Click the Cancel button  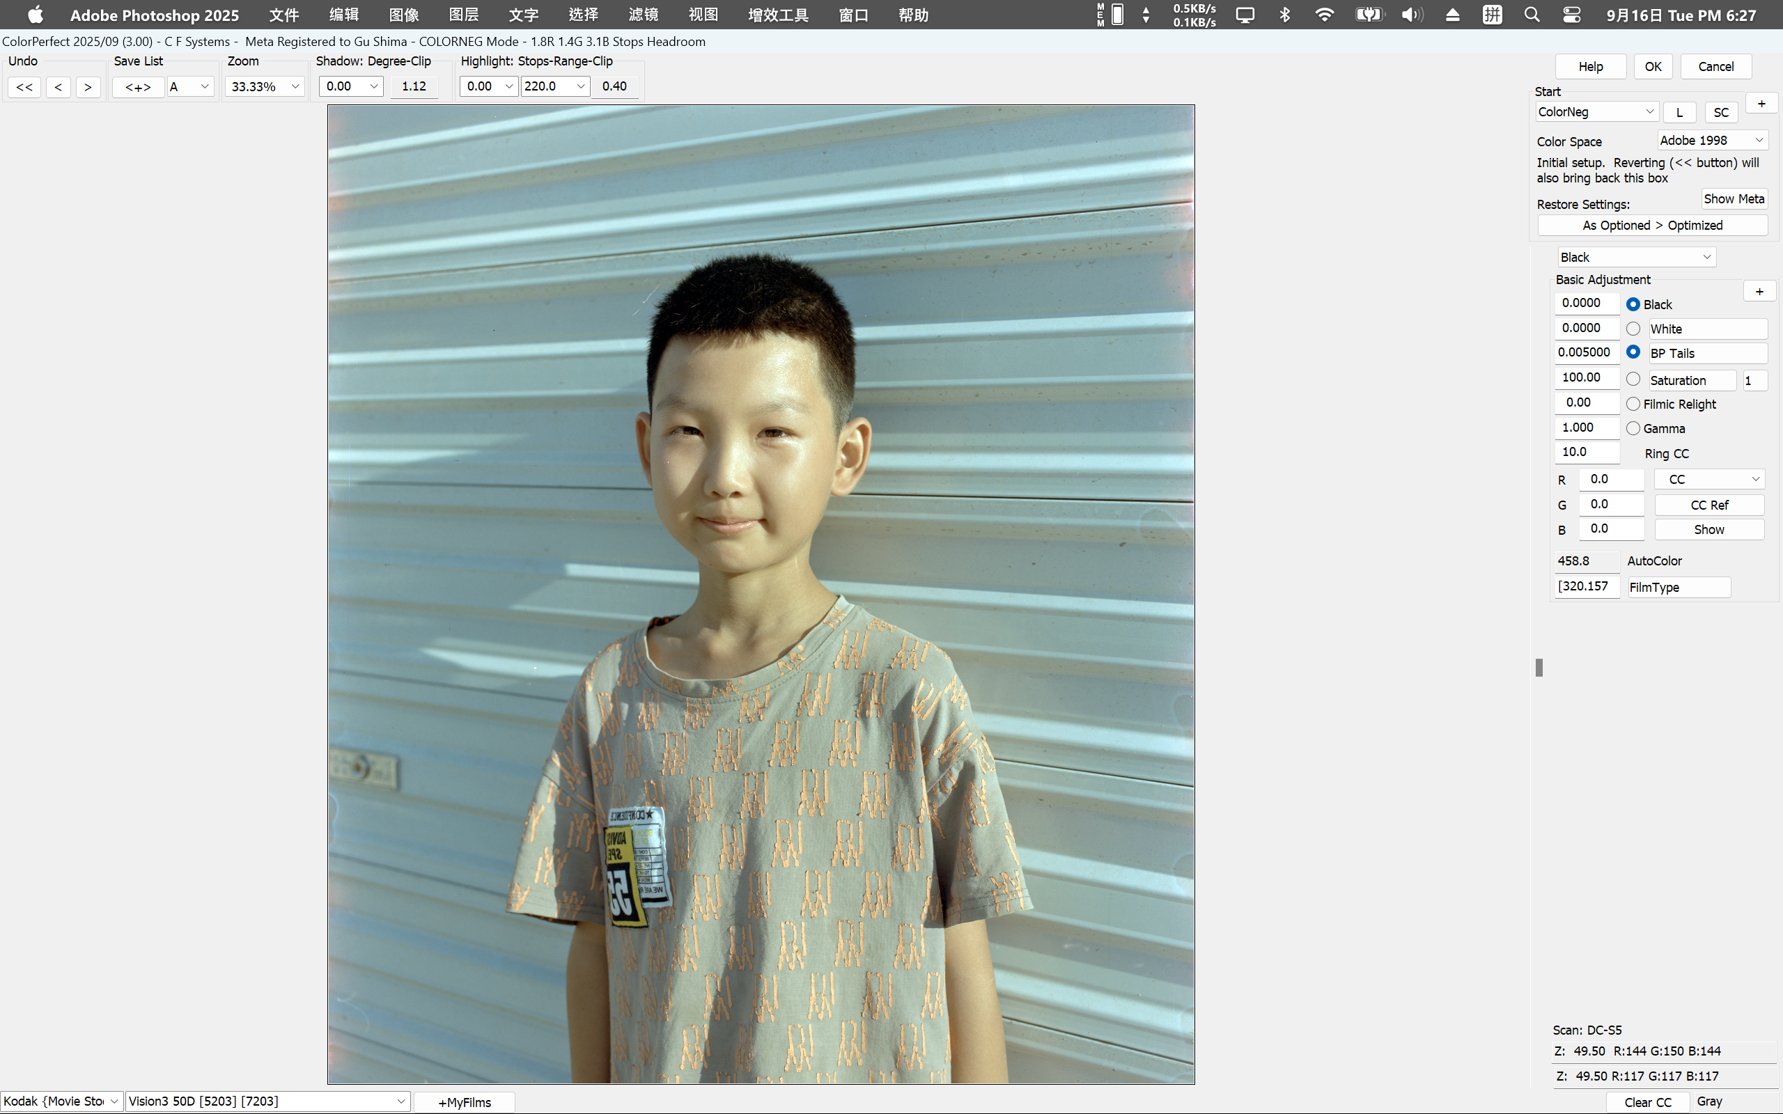coord(1715,66)
